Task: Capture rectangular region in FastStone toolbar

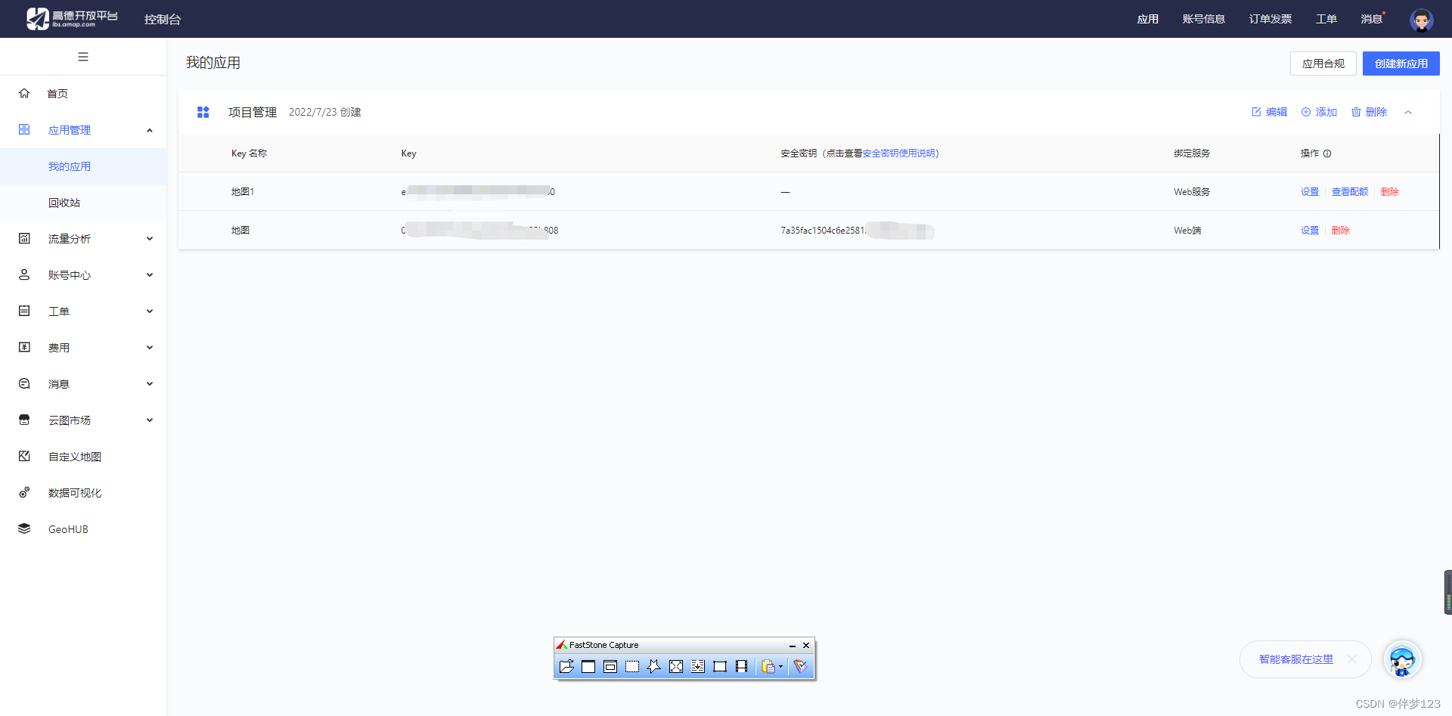Action: coord(632,666)
